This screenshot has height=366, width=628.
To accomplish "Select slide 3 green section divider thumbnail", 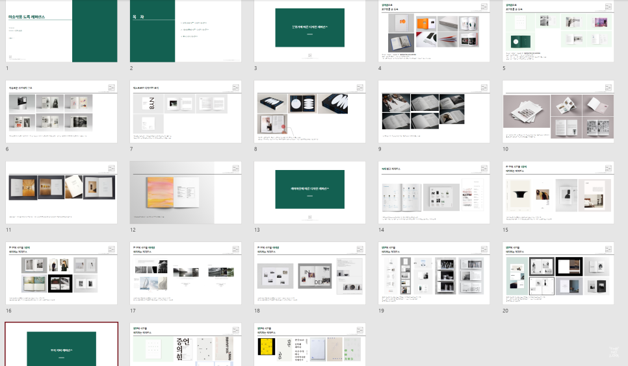I will pos(309,30).
